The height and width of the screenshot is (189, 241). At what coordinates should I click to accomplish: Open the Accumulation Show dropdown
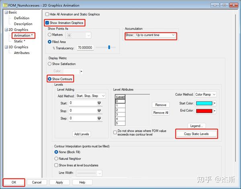coord(155,35)
